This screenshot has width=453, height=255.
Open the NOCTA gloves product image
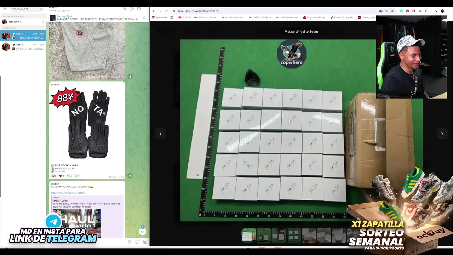tap(87, 124)
